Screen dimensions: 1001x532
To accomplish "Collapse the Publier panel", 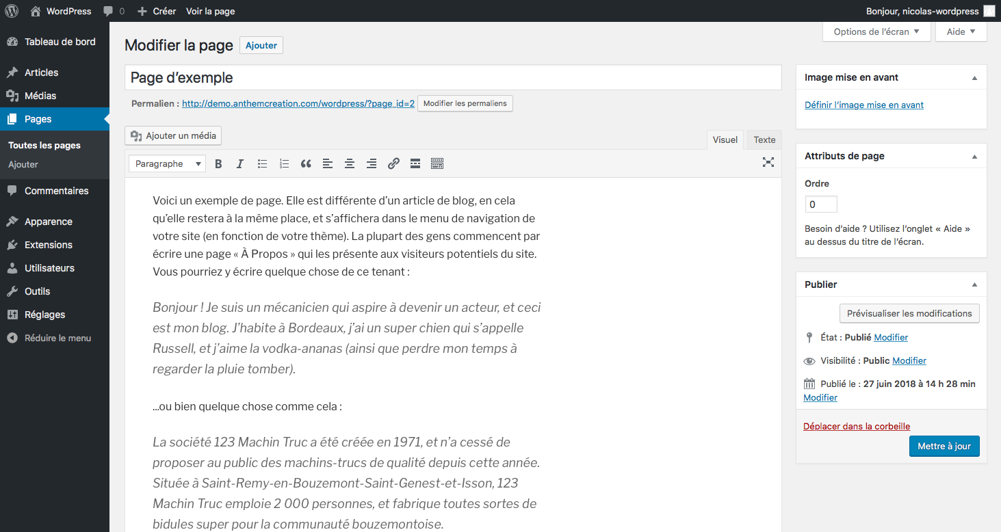I will tap(974, 284).
